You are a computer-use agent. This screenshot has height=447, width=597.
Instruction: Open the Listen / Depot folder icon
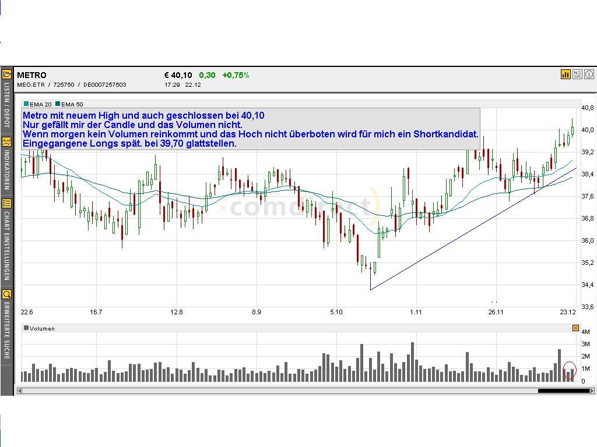[6, 74]
